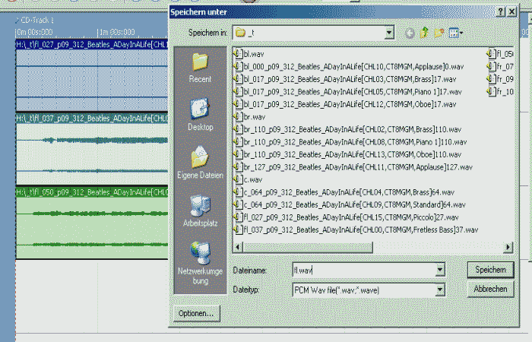Click the back navigation arrow icon

[410, 33]
